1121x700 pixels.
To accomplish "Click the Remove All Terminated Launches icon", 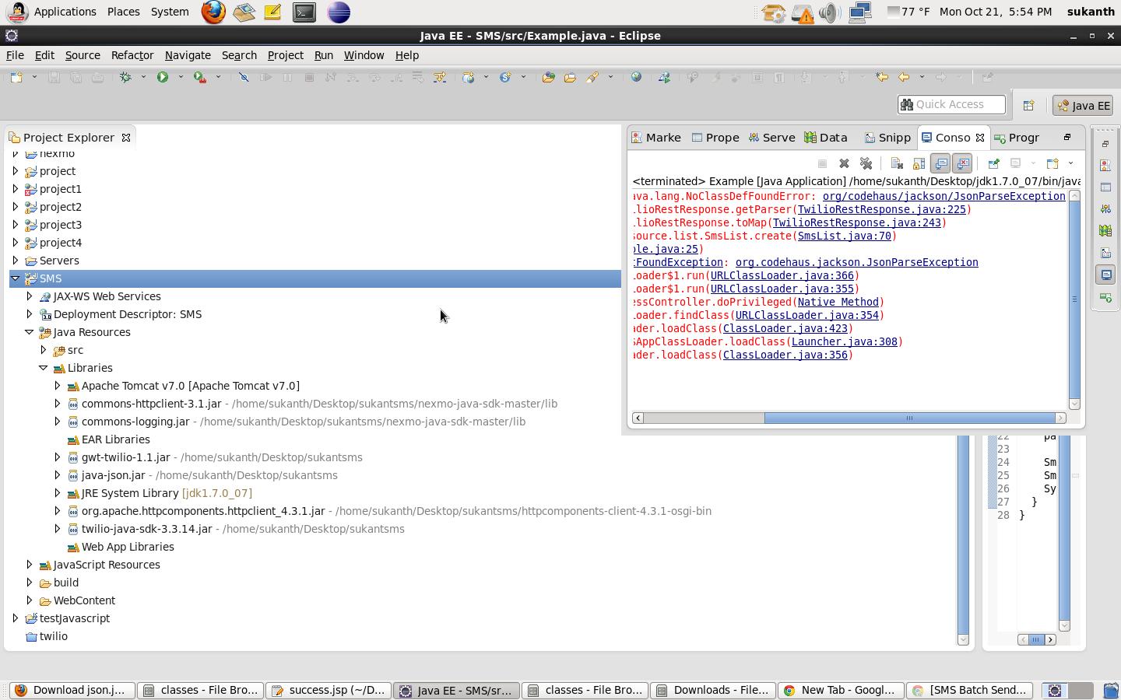I will tap(866, 163).
